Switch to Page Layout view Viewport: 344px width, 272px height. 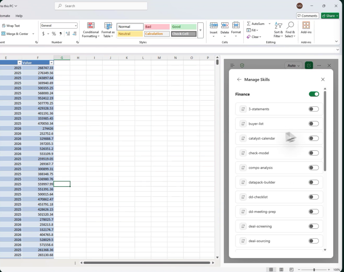coord(281,270)
